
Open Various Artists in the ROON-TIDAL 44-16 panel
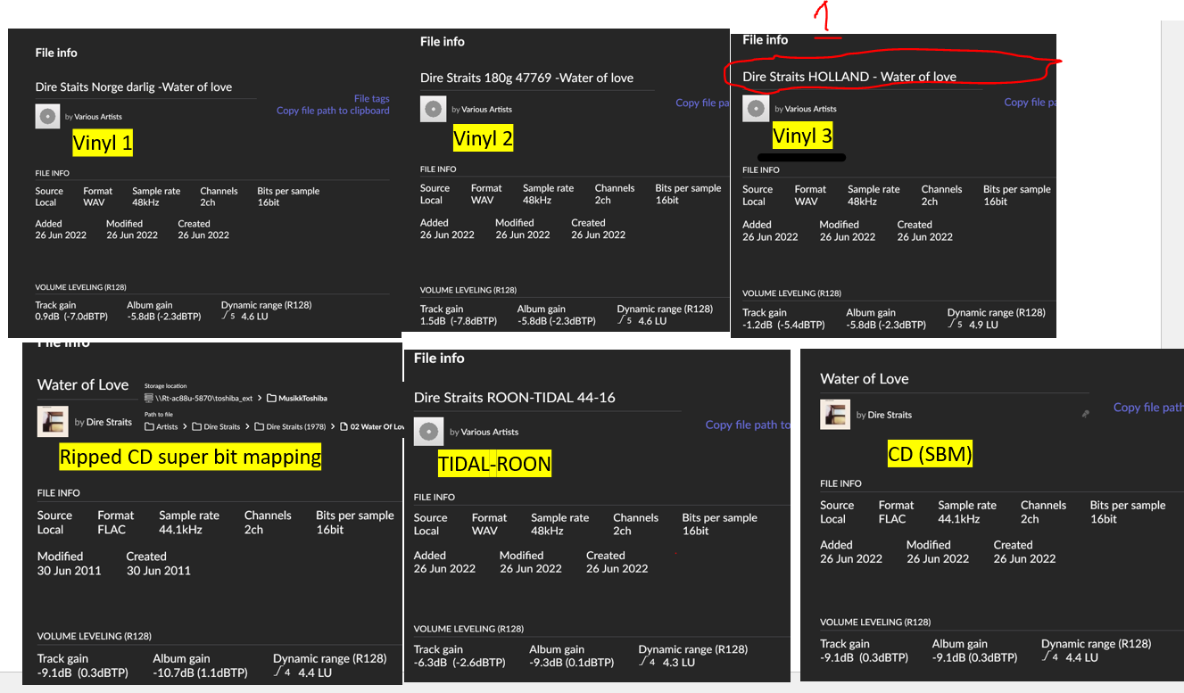tap(489, 432)
